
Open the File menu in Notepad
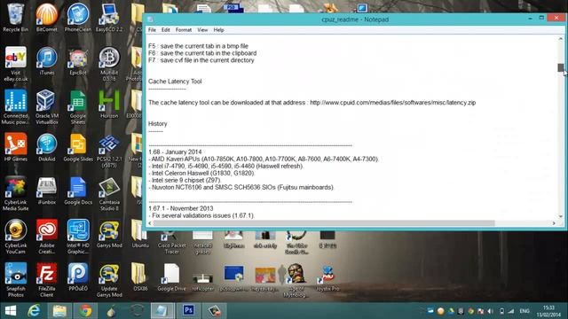[x=152, y=30]
